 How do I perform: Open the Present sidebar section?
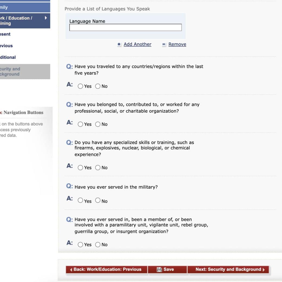[6, 34]
